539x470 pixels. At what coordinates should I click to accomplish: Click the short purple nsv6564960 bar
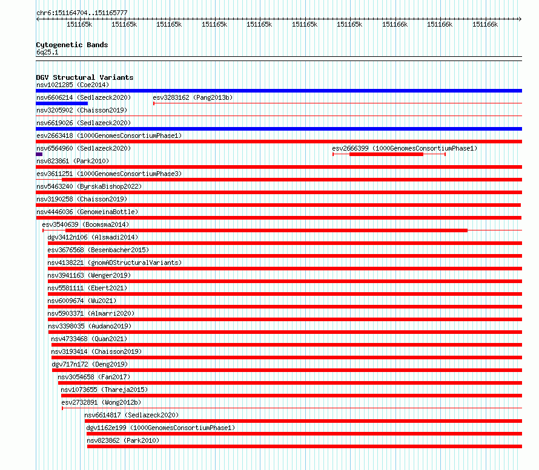[39, 154]
